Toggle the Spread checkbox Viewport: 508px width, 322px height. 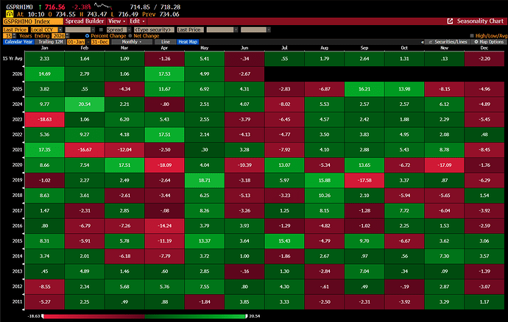coord(101,29)
